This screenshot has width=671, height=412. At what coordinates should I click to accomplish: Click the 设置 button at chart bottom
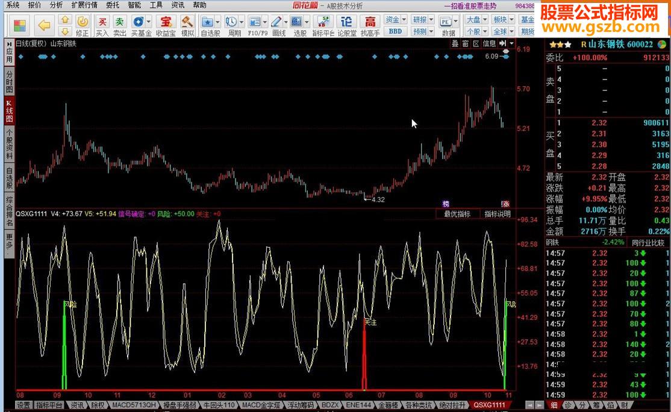(x=23, y=405)
